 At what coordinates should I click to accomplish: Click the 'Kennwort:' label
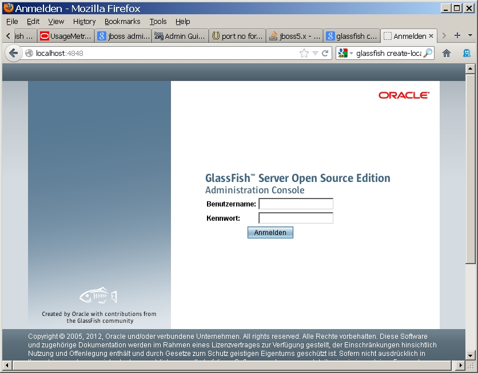click(x=223, y=218)
